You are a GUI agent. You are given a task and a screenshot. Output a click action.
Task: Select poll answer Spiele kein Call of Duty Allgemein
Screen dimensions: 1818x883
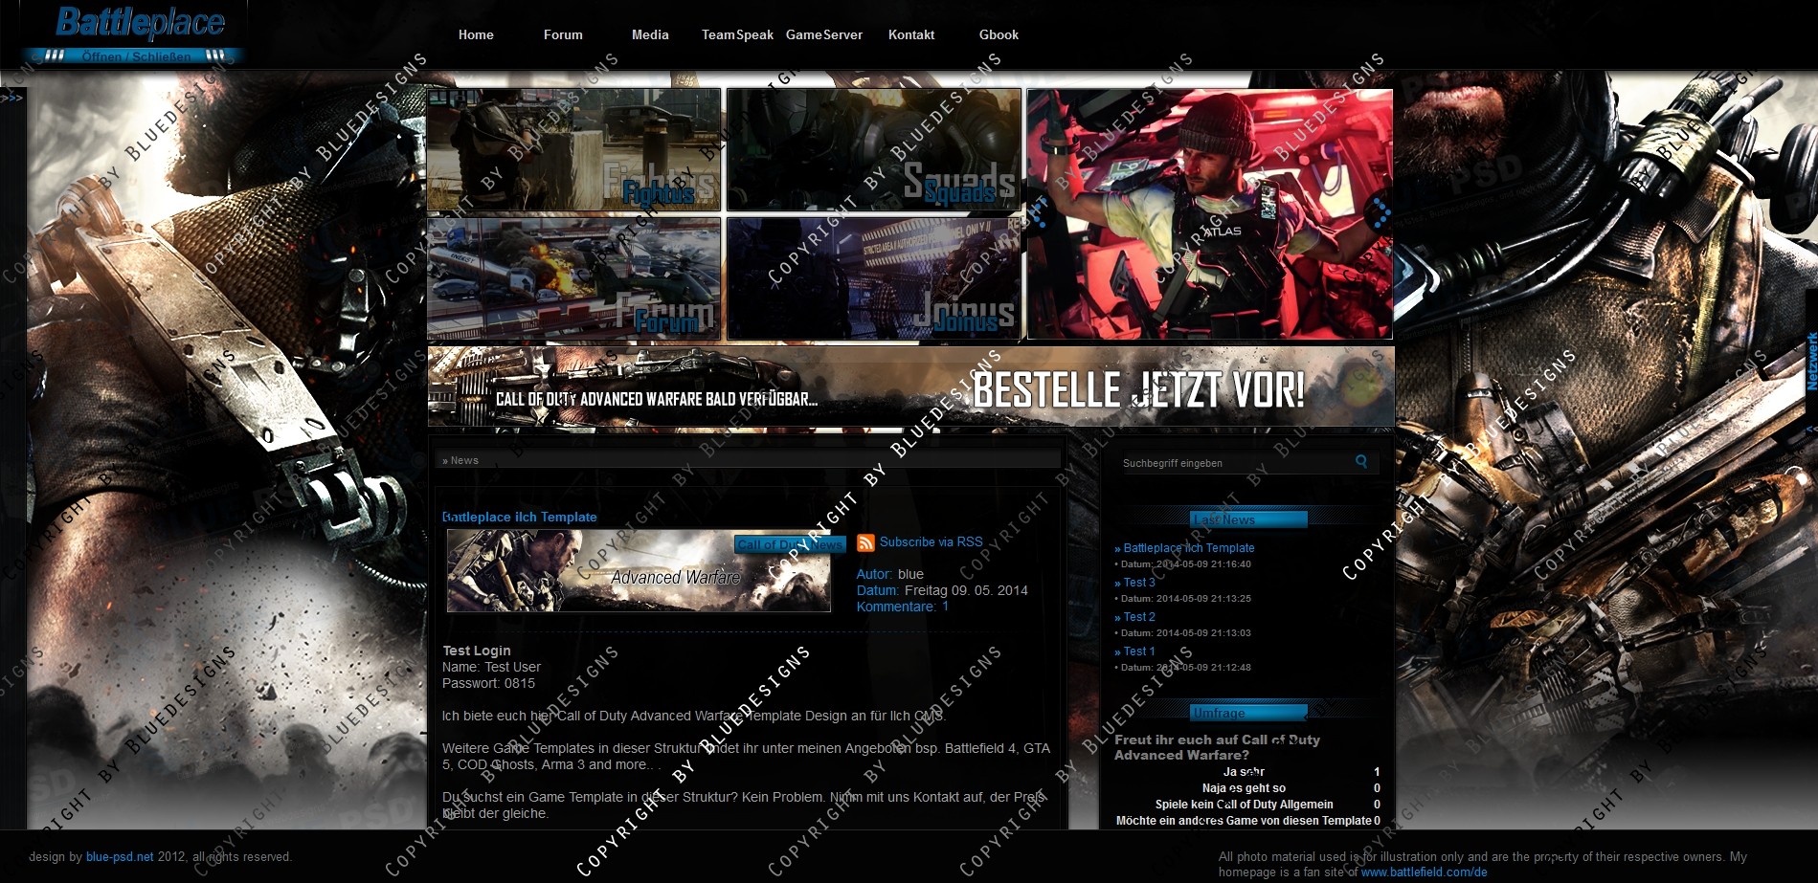pyautogui.click(x=1244, y=805)
